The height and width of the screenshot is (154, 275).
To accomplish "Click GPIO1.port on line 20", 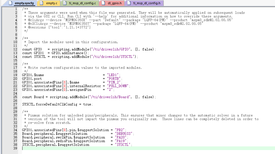I will pos(32,79).
